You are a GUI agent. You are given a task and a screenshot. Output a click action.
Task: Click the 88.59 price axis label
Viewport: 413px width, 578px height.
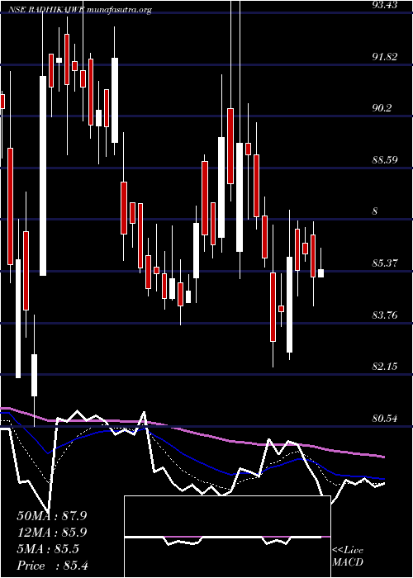[386, 160]
